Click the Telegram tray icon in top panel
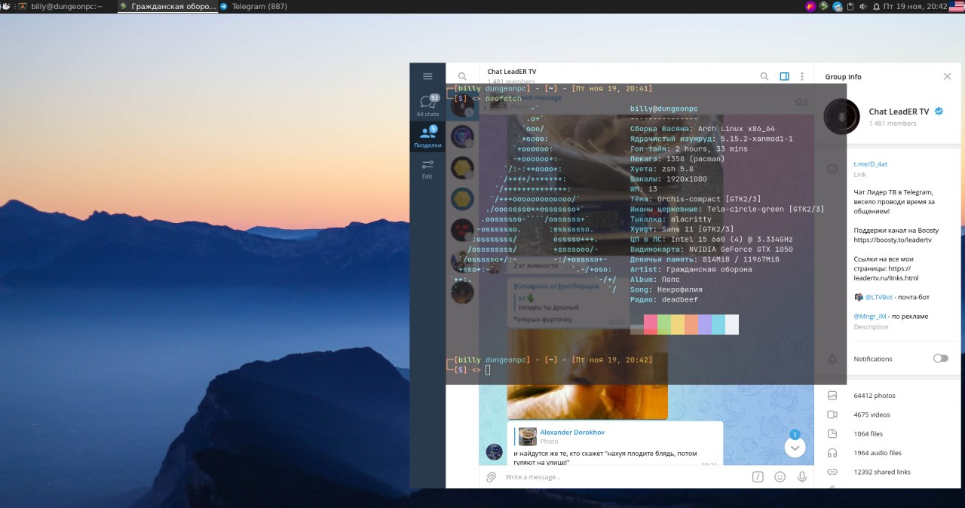Screen dimensions: 965x508 pos(837,6)
